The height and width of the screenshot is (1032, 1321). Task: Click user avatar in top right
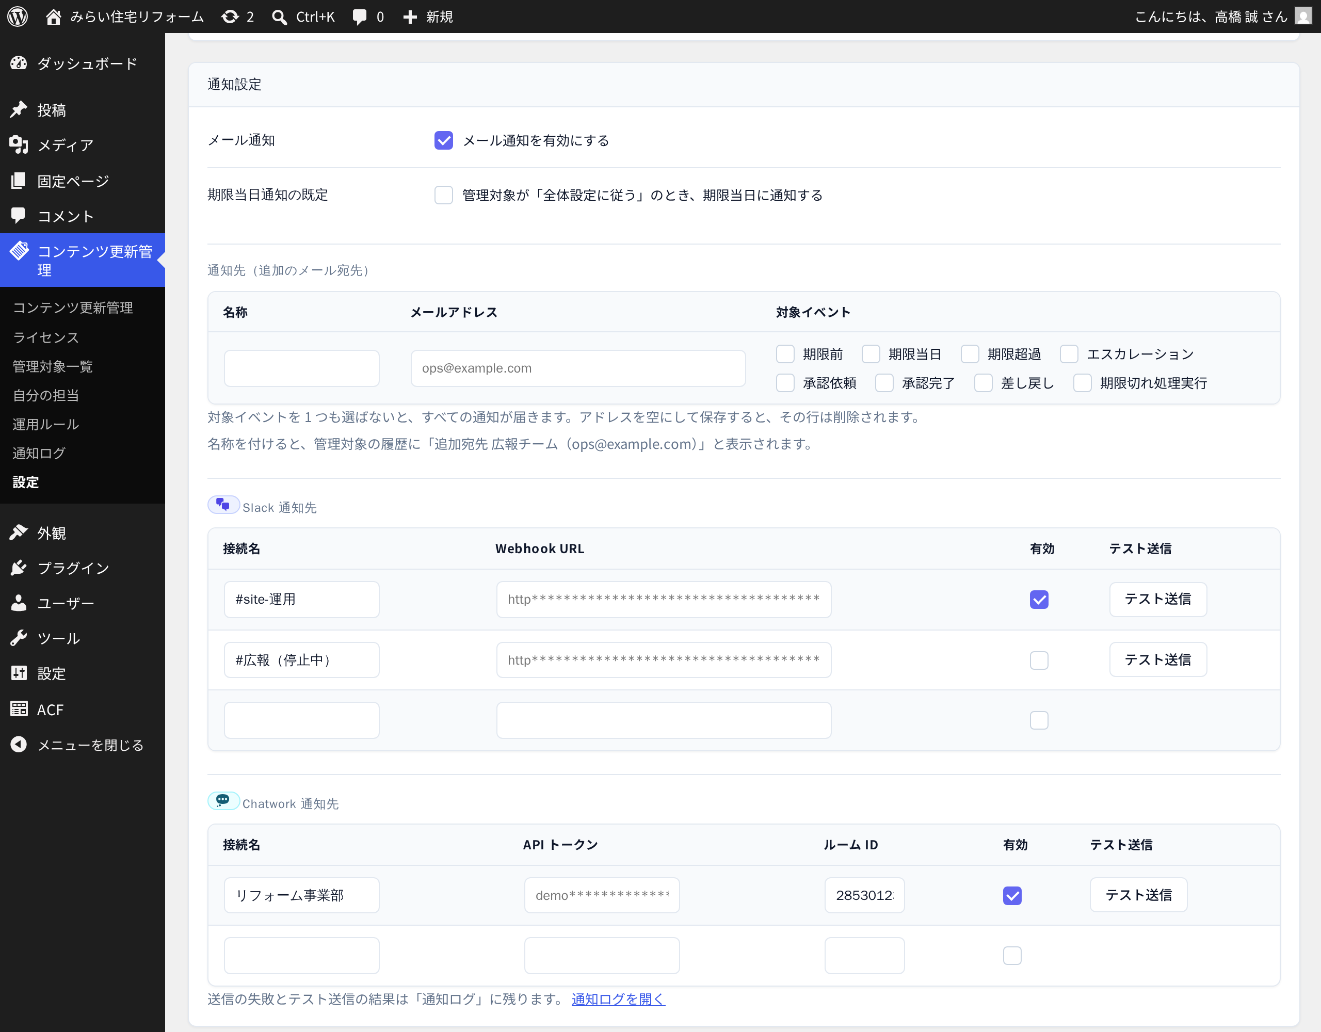coord(1303,15)
